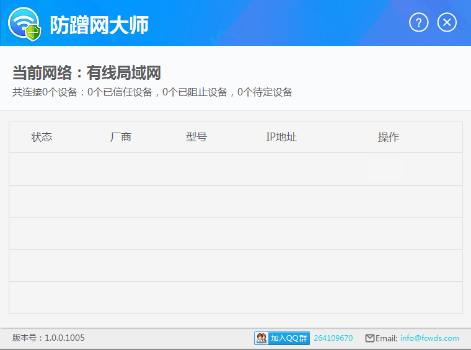
Task: Click the faint button in first row
Action: point(385,169)
